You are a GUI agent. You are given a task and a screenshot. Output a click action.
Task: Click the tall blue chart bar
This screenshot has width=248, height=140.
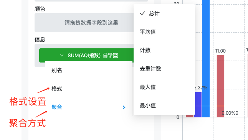pos(206,59)
